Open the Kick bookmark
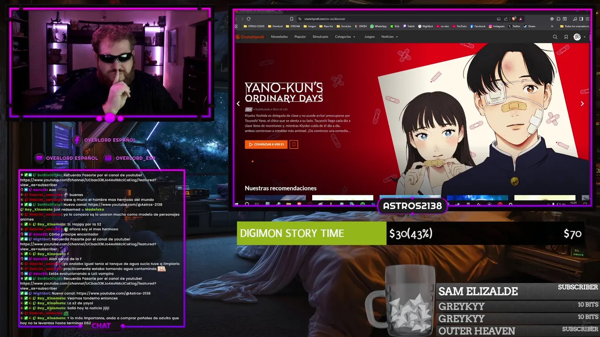This screenshot has height=337, width=600. click(395, 26)
